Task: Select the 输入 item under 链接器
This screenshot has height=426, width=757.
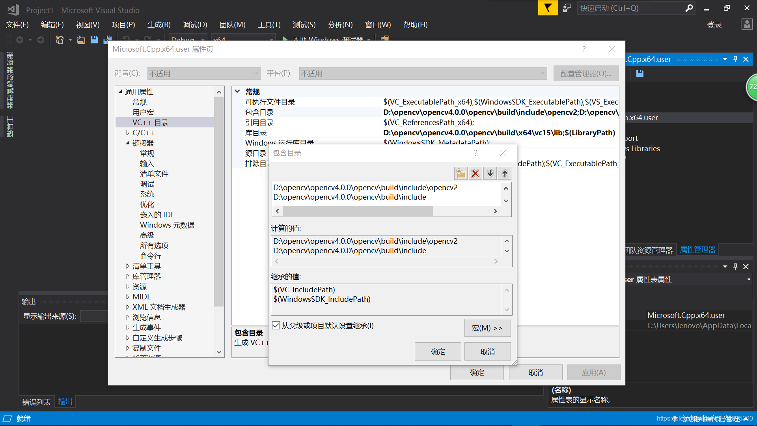Action: click(147, 164)
